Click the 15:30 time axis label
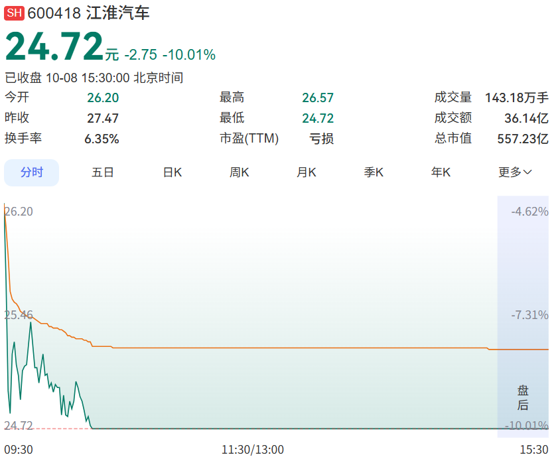 point(534,450)
